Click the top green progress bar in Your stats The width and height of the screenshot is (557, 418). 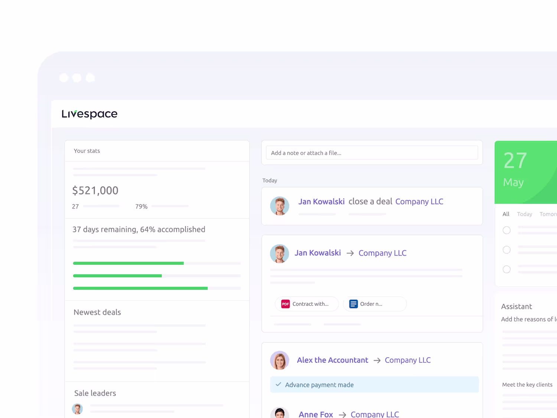point(128,263)
